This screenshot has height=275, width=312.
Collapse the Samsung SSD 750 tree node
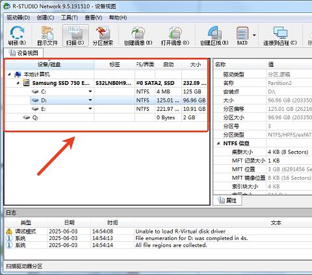tap(18, 83)
